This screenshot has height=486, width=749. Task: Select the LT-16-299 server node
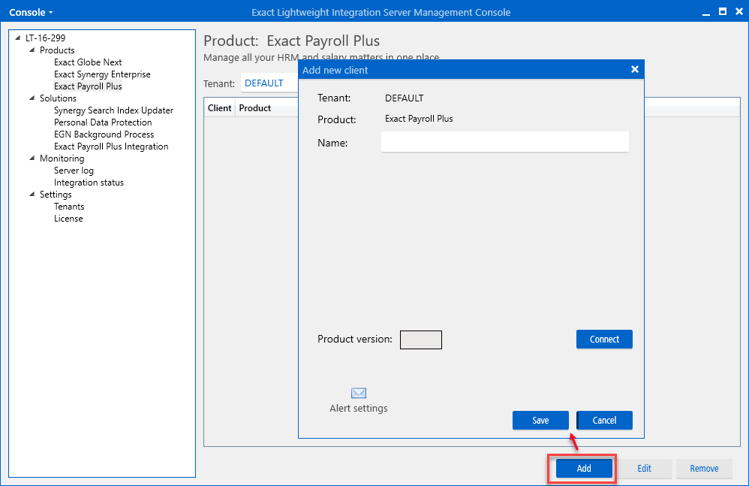tap(45, 38)
